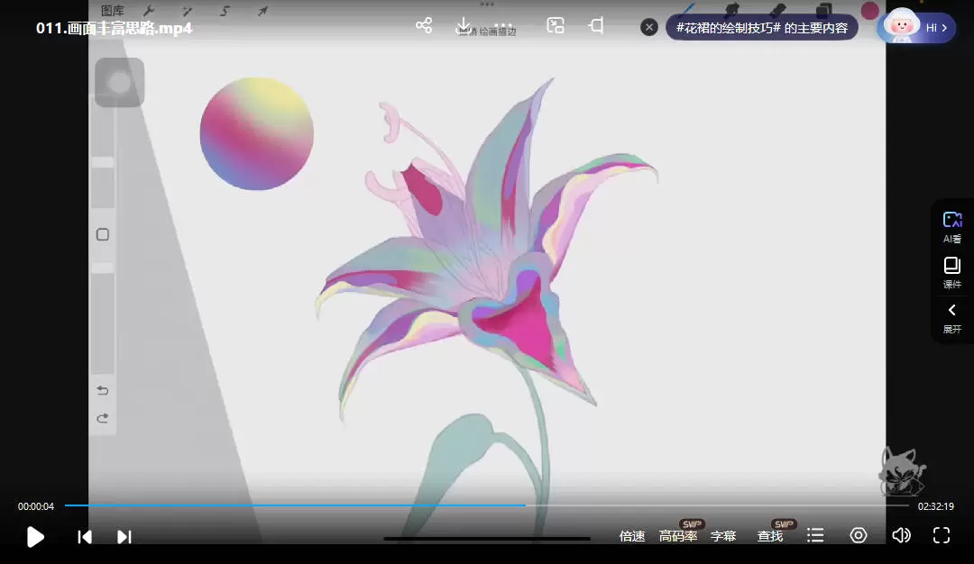This screenshot has width=974, height=564.
Task: Mute with the volume speaker icon
Action: pos(901,535)
